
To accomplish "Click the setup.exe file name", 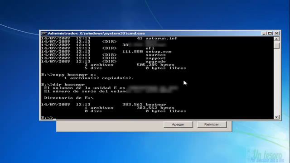I will pos(159,52).
